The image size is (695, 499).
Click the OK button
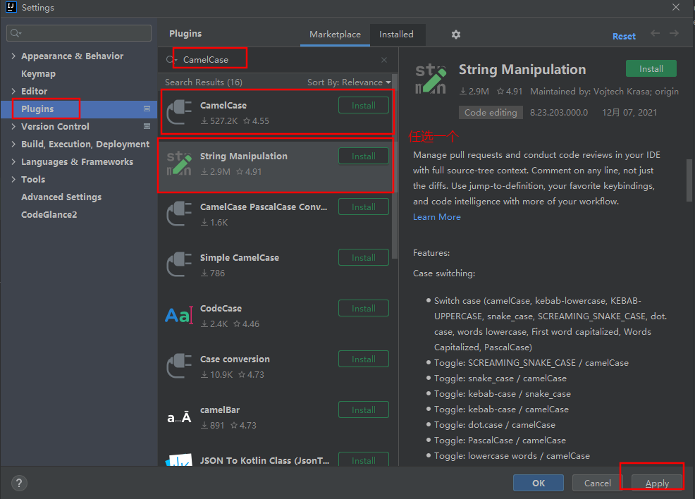click(x=539, y=483)
